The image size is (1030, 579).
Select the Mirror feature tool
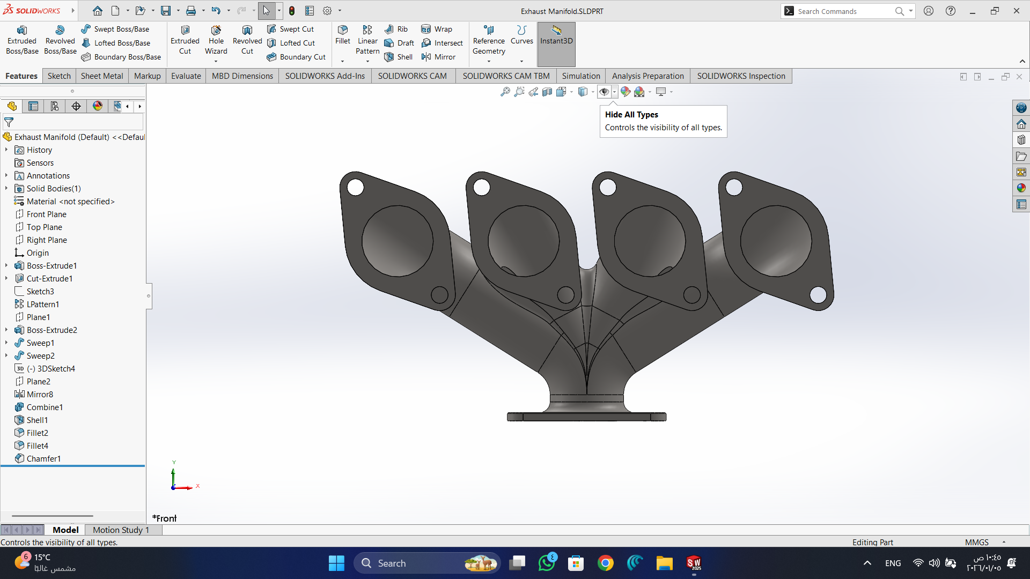coord(438,57)
